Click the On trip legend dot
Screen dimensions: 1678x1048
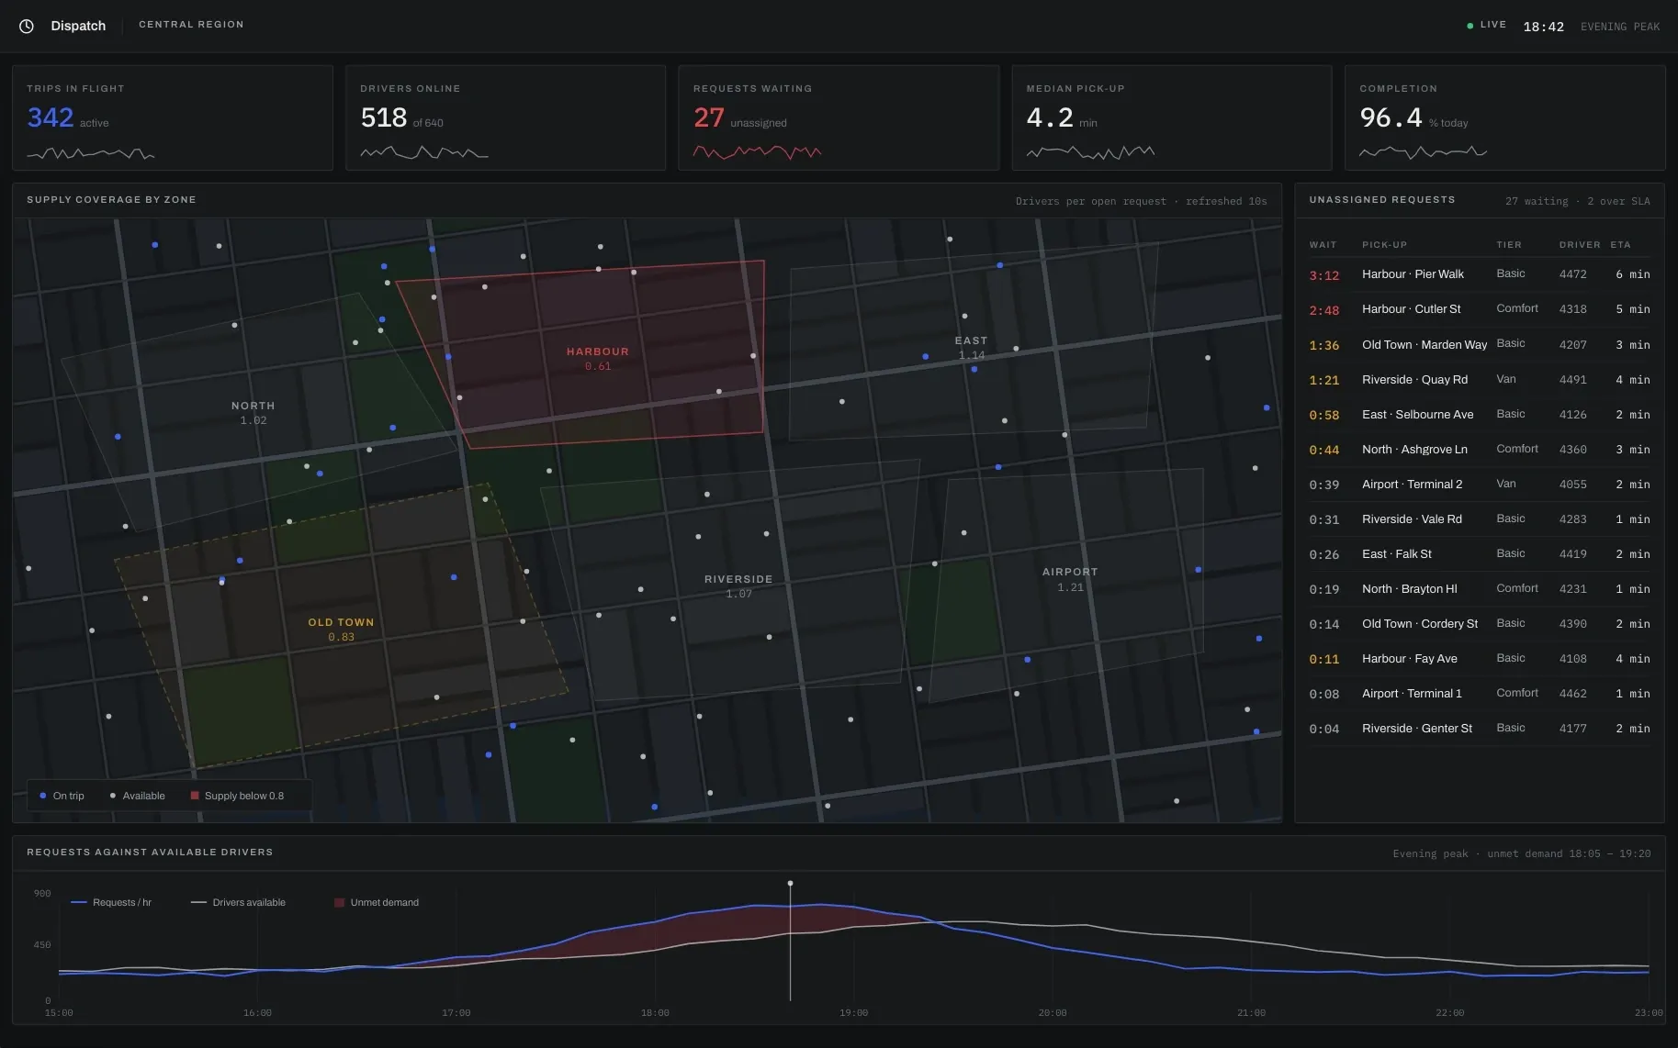[x=42, y=796]
